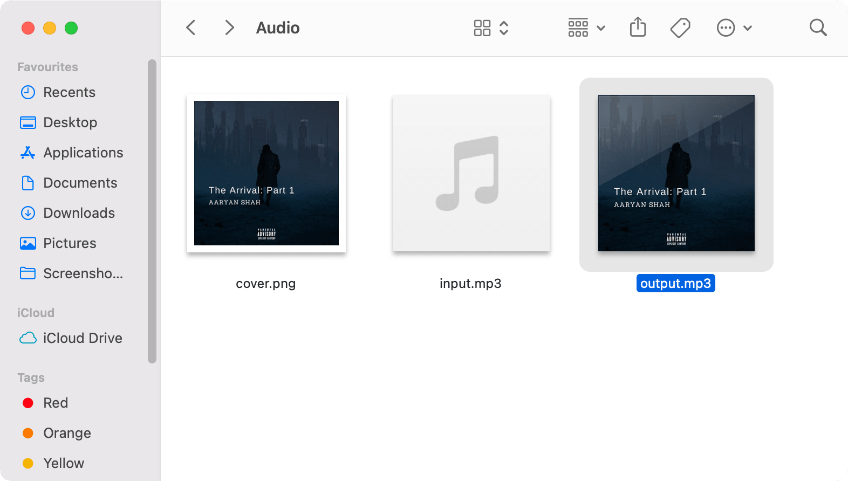Open Recents in the sidebar

pyautogui.click(x=69, y=92)
